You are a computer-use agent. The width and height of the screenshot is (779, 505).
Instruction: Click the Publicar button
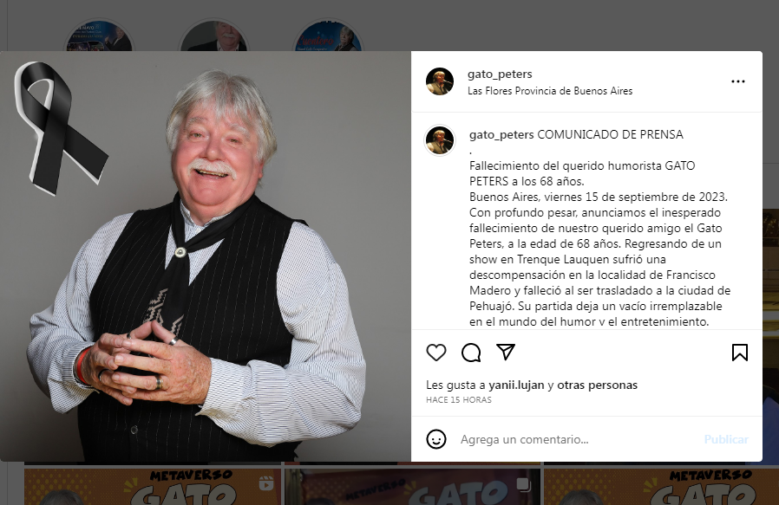pos(726,439)
